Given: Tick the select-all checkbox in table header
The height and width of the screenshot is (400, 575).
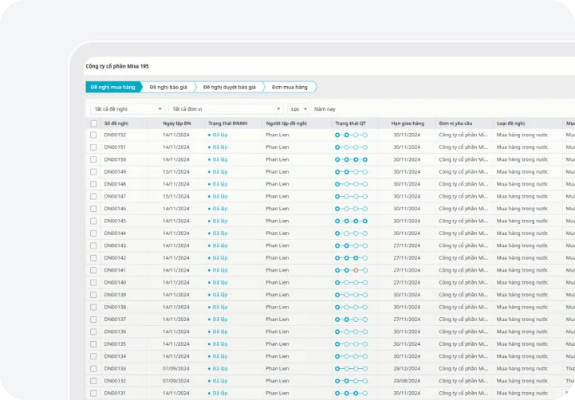Looking at the screenshot, I should pyautogui.click(x=93, y=124).
